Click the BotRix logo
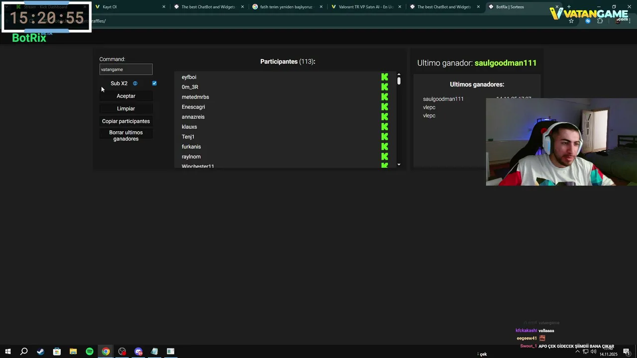The width and height of the screenshot is (637, 358). click(29, 38)
